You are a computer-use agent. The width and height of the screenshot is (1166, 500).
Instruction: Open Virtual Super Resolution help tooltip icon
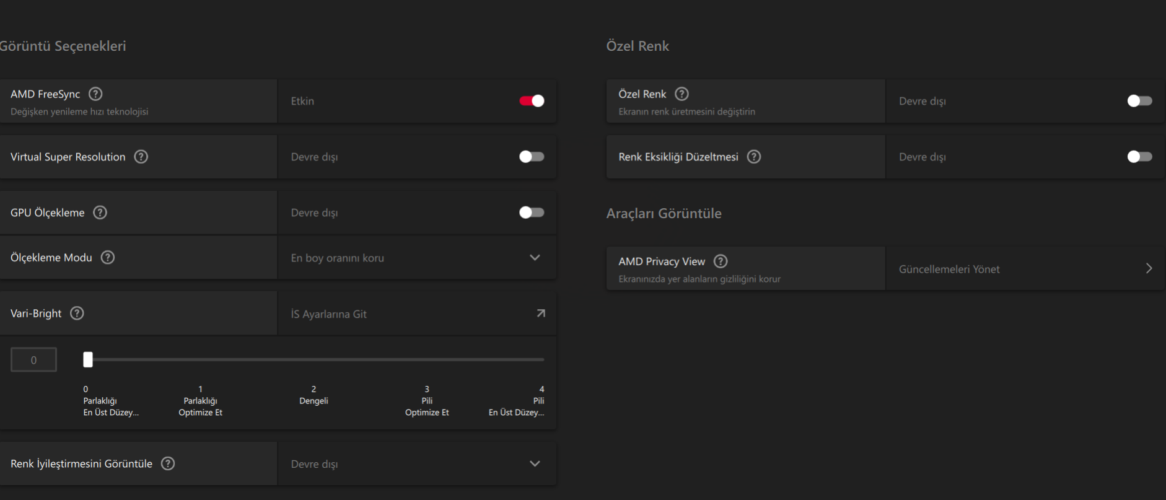click(x=141, y=157)
